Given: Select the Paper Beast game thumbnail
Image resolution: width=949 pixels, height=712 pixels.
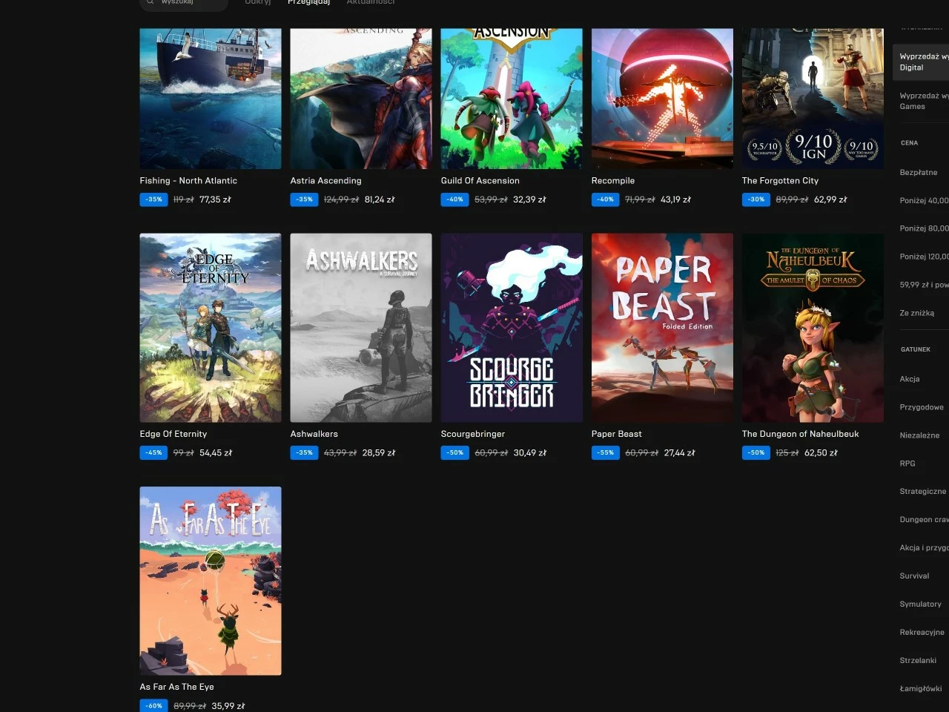Looking at the screenshot, I should tap(662, 328).
